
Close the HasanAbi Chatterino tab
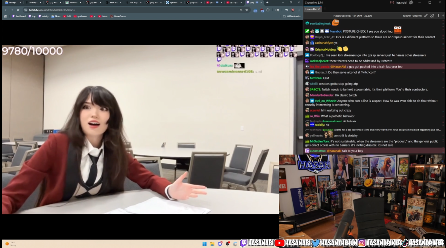[x=319, y=9]
